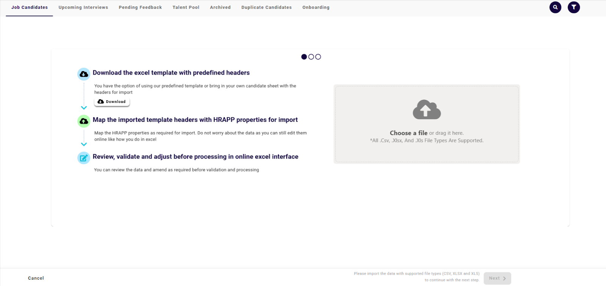Image resolution: width=606 pixels, height=286 pixels.
Task: Open the Duplicate Candidates tab
Action: (267, 8)
